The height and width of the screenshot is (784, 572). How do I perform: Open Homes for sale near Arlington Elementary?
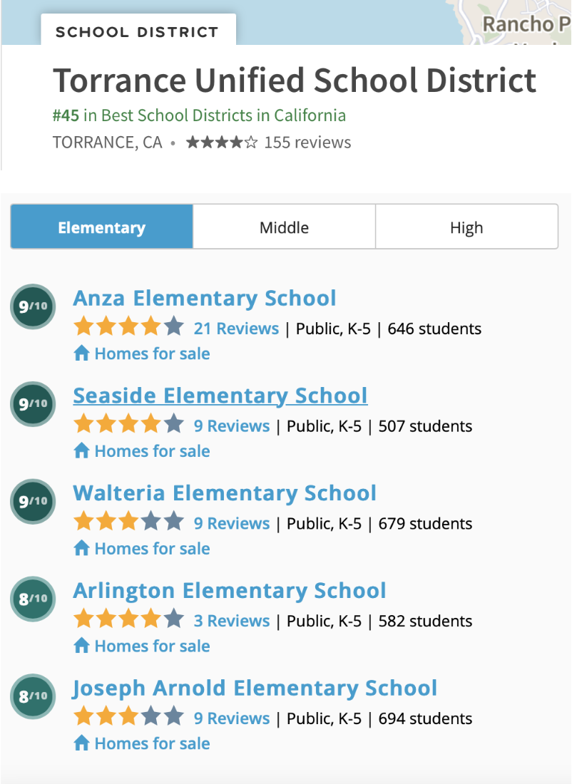(142, 646)
